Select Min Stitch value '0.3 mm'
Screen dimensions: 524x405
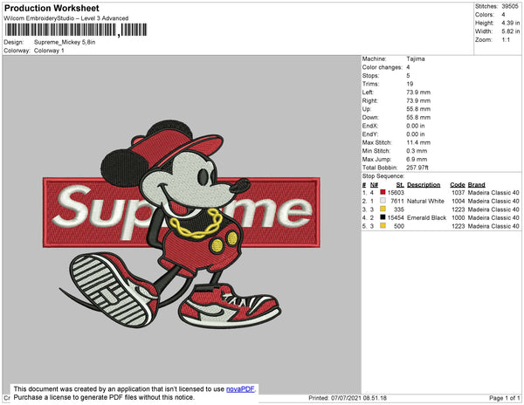coord(417,151)
